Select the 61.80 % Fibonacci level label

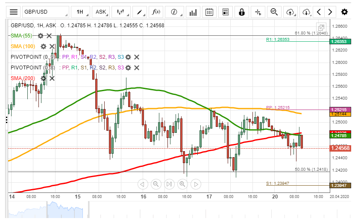[311, 33]
